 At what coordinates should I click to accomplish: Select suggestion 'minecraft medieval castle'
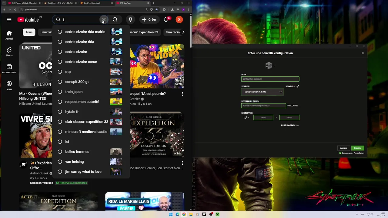coord(91,132)
